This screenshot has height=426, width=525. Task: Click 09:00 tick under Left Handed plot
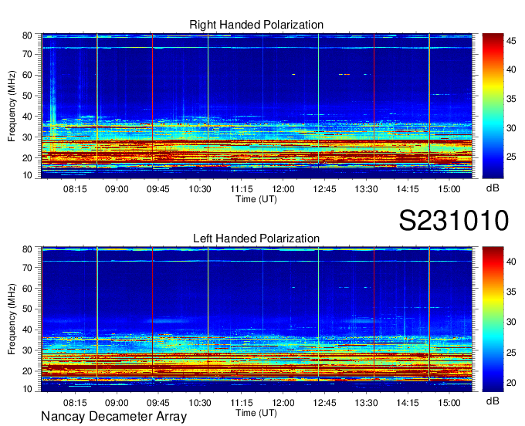pyautogui.click(x=117, y=403)
